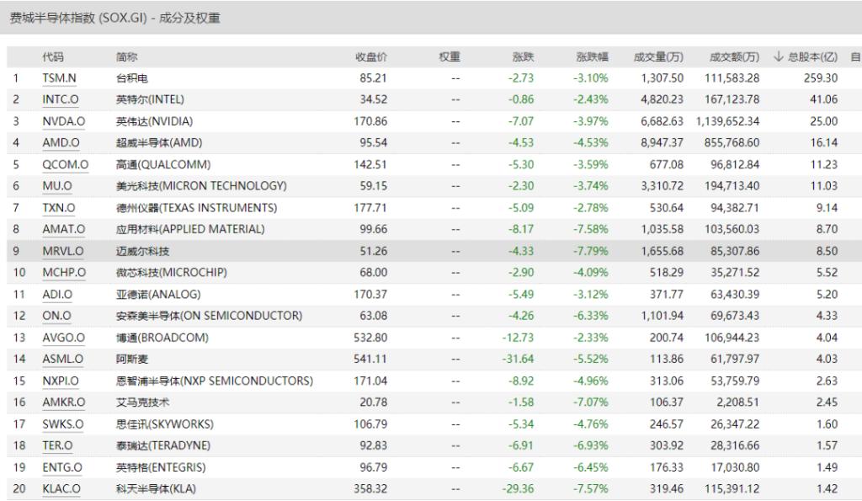Screen dimensions: 862x501
Task: Sort by the 总股本(亿) column arrow
Action: click(778, 56)
